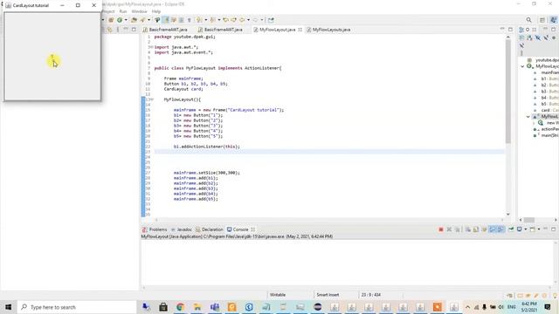Viewport: 559px width, 314px height.
Task: Open the Help menu
Action: [x=156, y=11]
